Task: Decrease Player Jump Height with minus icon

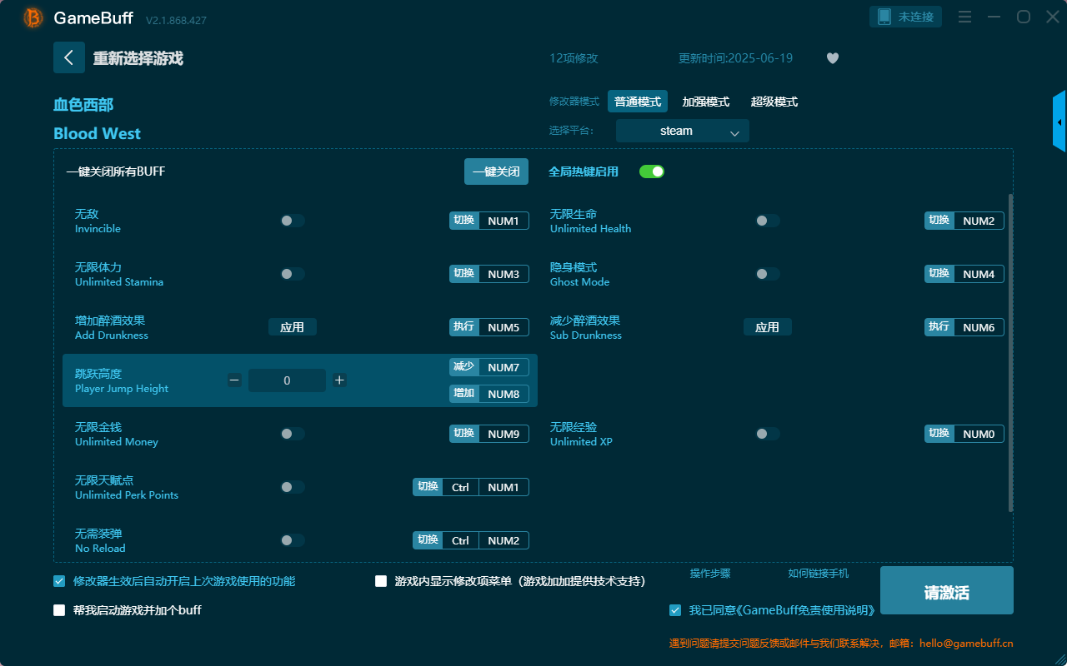Action: tap(234, 380)
